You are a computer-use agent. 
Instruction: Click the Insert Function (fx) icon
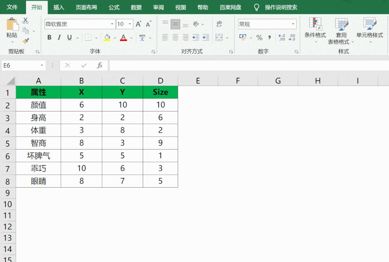pos(100,65)
